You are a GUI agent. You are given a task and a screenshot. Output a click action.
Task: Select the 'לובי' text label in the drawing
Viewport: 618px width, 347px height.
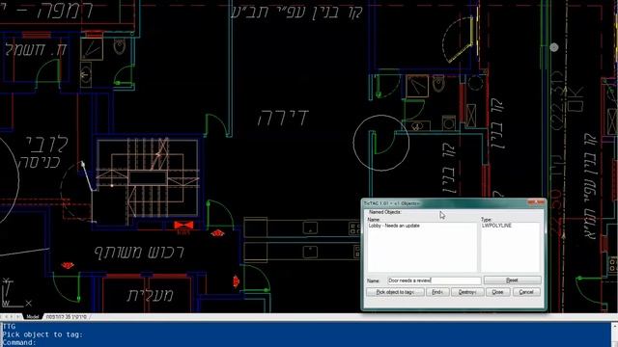(x=47, y=145)
